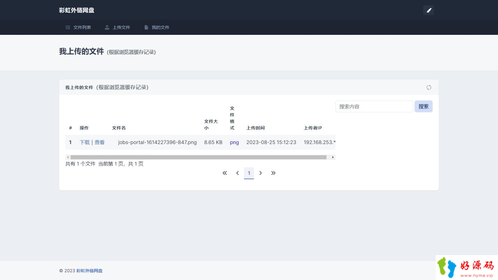The width and height of the screenshot is (498, 280).
Task: Focus the 搜索内容 search field
Action: coord(374,106)
